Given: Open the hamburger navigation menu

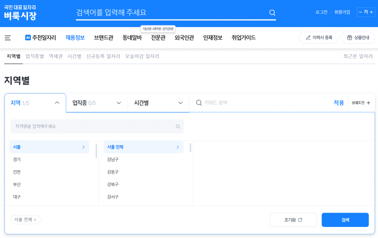Looking at the screenshot, I should 8,37.
